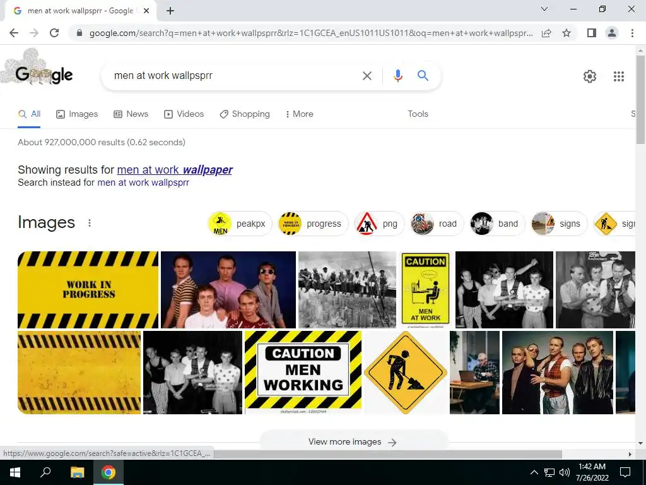Open a new browser tab
Image resolution: width=646 pixels, height=485 pixels.
click(x=170, y=11)
